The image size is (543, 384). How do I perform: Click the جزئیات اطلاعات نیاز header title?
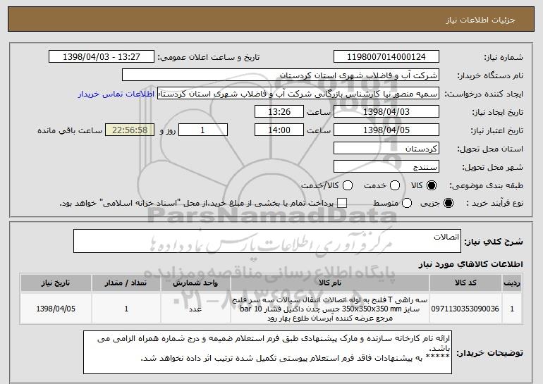point(480,20)
